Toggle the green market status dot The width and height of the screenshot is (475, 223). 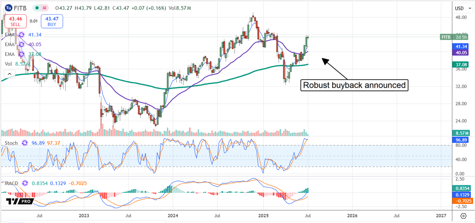coord(36,8)
